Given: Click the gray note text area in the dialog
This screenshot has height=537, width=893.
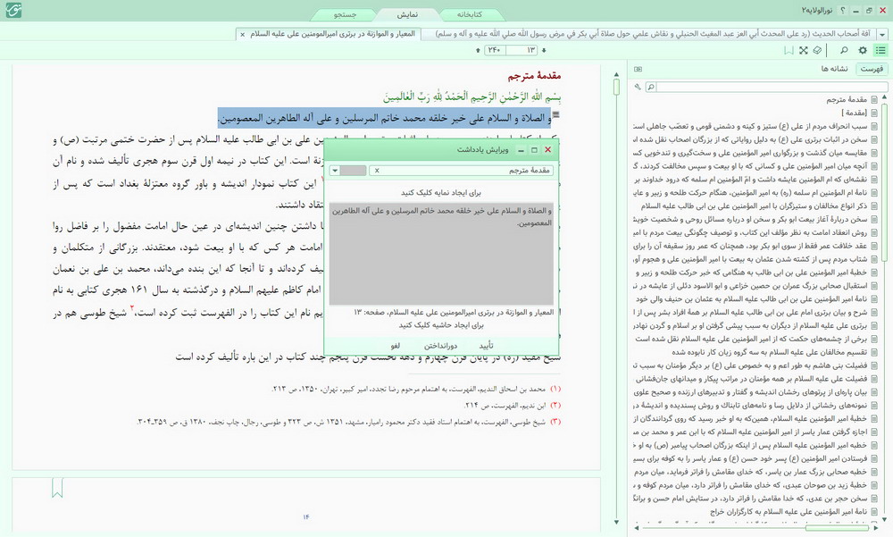Looking at the screenshot, I should (441, 253).
